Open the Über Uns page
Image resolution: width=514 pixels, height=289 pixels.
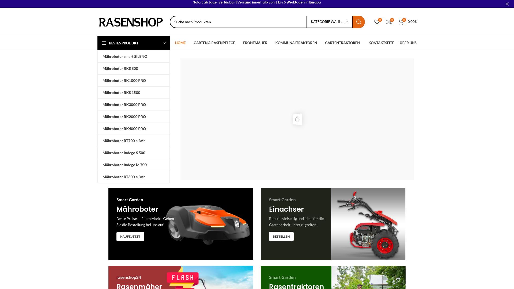408,43
